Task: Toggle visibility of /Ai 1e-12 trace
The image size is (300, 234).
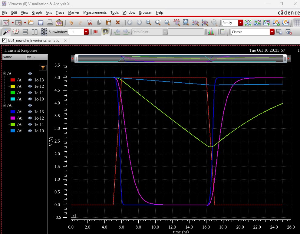Action: tap(30, 118)
